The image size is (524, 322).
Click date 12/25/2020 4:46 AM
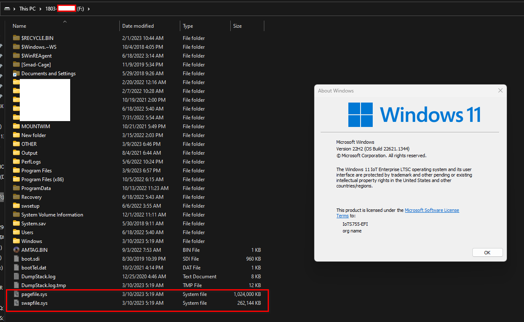(x=144, y=276)
